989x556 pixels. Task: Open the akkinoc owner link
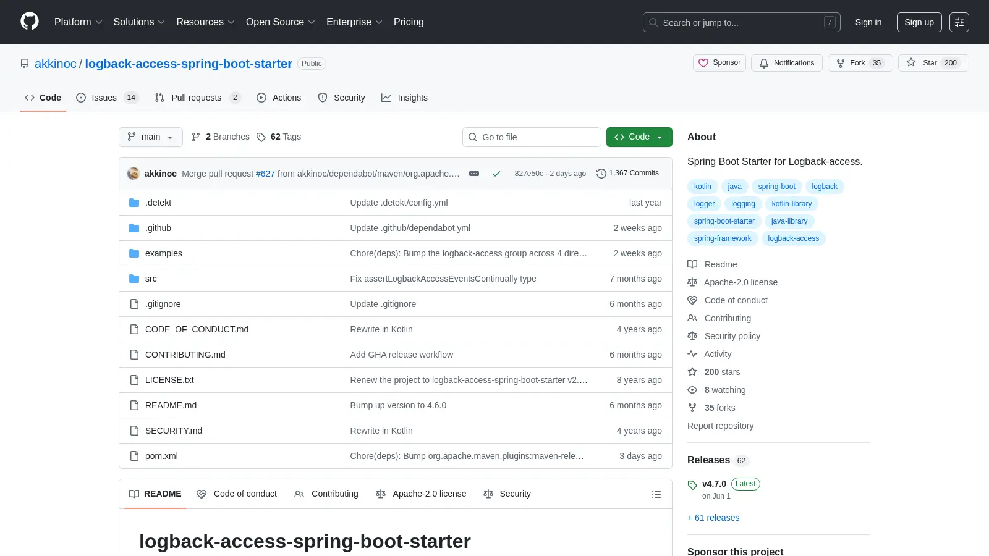(56, 64)
